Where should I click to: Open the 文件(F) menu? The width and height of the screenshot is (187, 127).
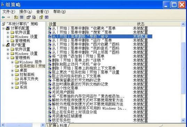pos(9,12)
